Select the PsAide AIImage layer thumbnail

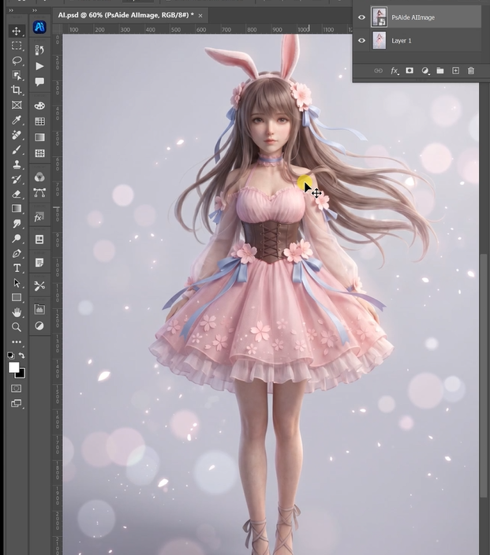379,17
